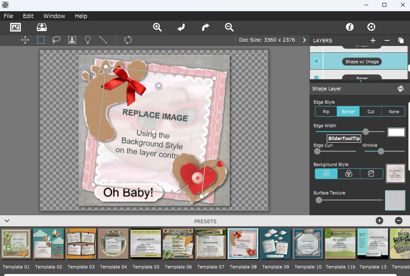Image resolution: width=410 pixels, height=276 pixels.
Task: Toggle visibility of Shape w/ Image layer
Action: coord(316,61)
